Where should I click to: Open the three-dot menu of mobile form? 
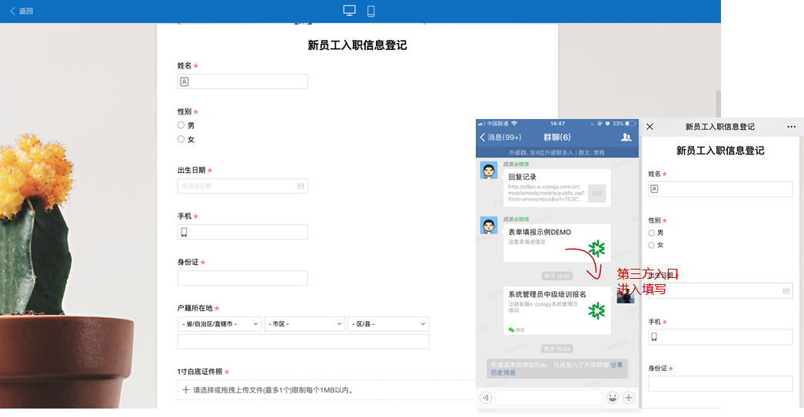tap(791, 127)
